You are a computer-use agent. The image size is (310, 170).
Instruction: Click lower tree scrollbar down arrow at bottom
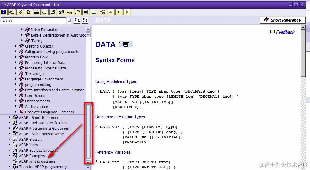pos(88,168)
